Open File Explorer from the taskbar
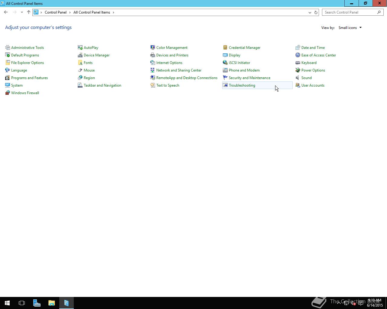The image size is (387, 309). pyautogui.click(x=51, y=303)
